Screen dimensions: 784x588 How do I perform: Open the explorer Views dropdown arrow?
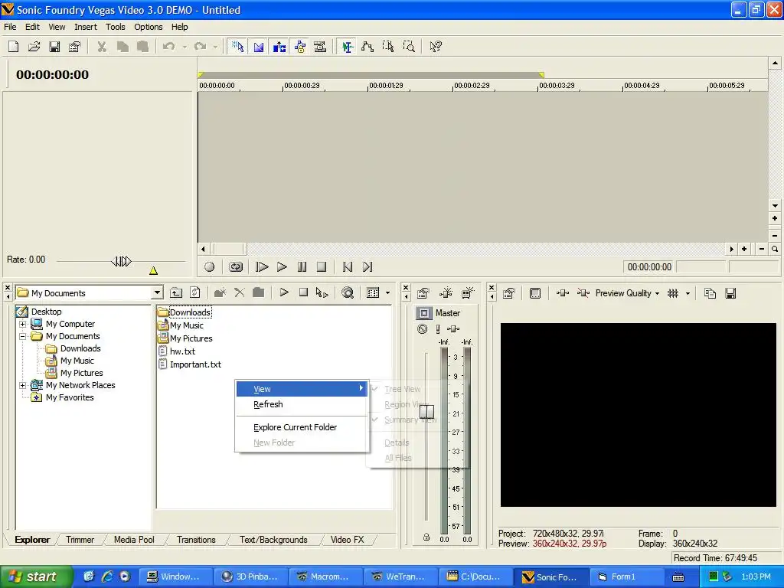387,293
